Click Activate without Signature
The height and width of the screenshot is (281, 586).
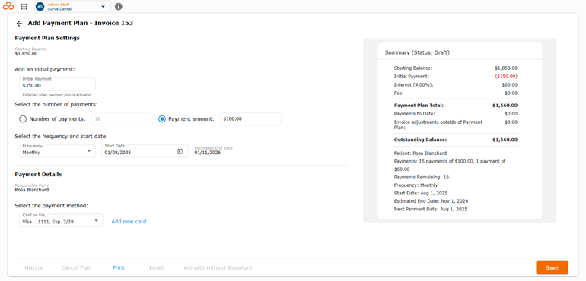tap(218, 267)
